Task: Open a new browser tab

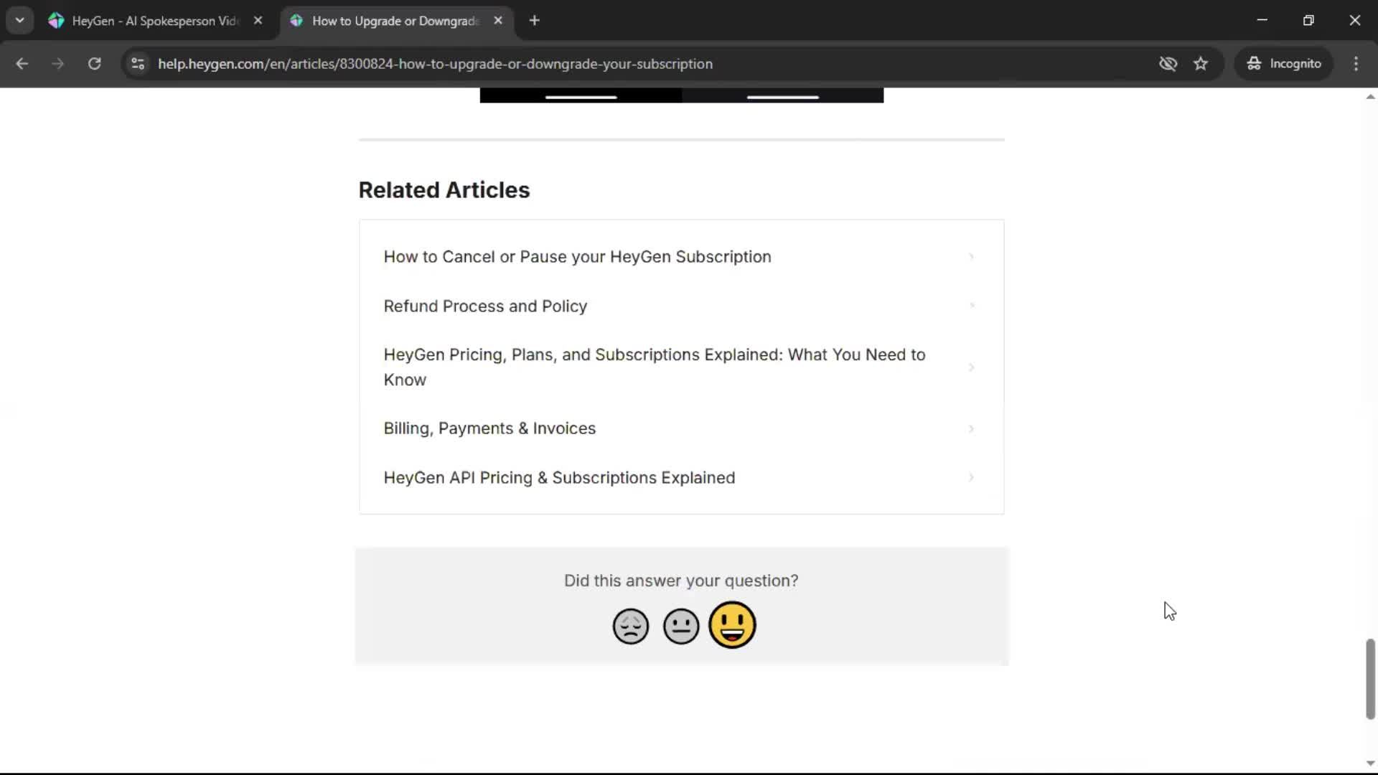Action: coord(534,21)
